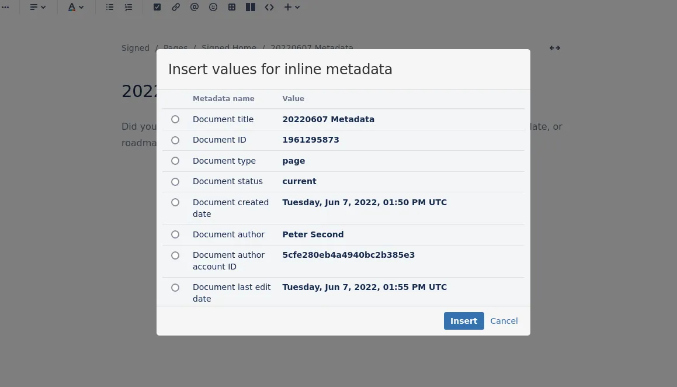Click the value Peter Second
The image size is (677, 387).
(x=313, y=234)
